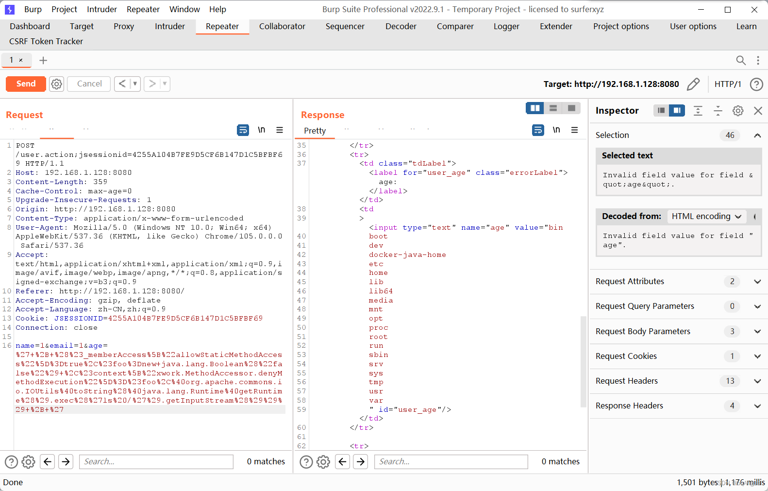This screenshot has width=768, height=491.
Task: Click the response search field
Action: (x=451, y=461)
